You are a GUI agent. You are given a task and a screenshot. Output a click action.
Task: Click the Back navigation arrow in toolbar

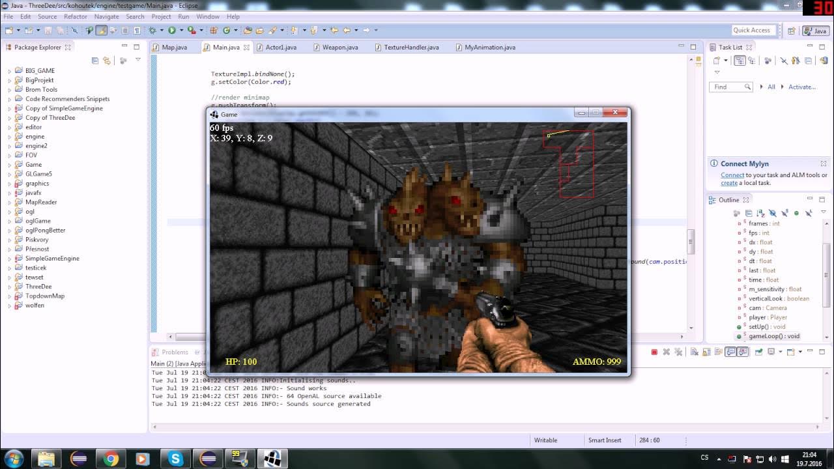(346, 30)
